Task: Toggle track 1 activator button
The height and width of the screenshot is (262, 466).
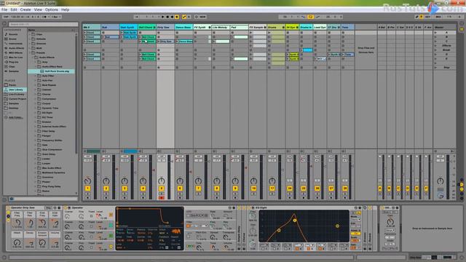Action: point(87,188)
